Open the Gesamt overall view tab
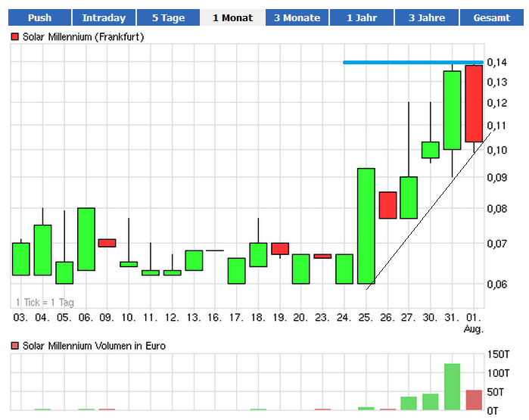The height and width of the screenshot is (420, 529). point(491,17)
